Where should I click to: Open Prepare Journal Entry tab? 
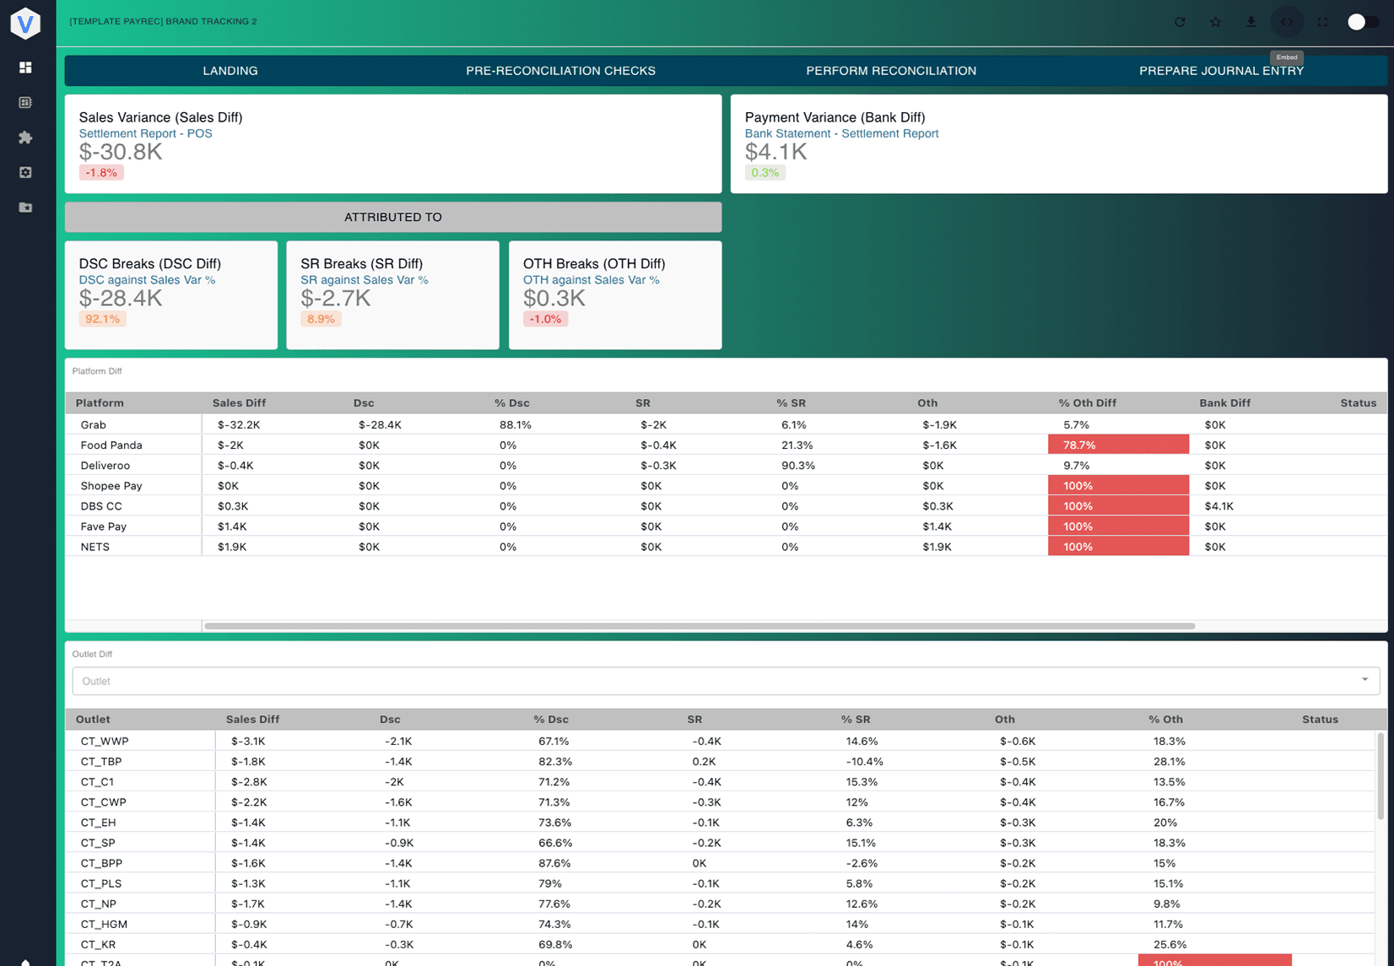[x=1221, y=71]
